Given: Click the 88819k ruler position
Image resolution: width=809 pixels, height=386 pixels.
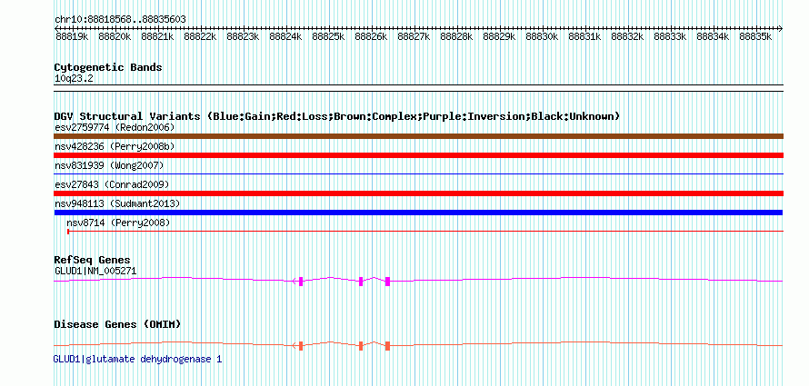Looking at the screenshot, I should pos(72,36).
